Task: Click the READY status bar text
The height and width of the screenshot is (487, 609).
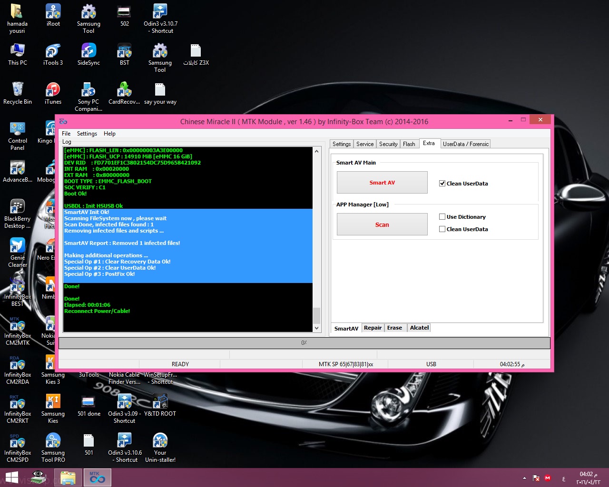Action: 180,364
